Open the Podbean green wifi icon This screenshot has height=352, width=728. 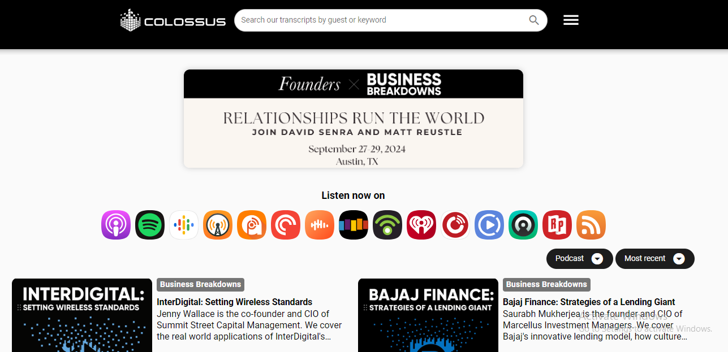[x=387, y=225]
